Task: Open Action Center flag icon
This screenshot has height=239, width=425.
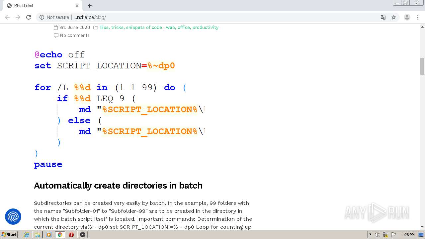Action: pos(393,235)
